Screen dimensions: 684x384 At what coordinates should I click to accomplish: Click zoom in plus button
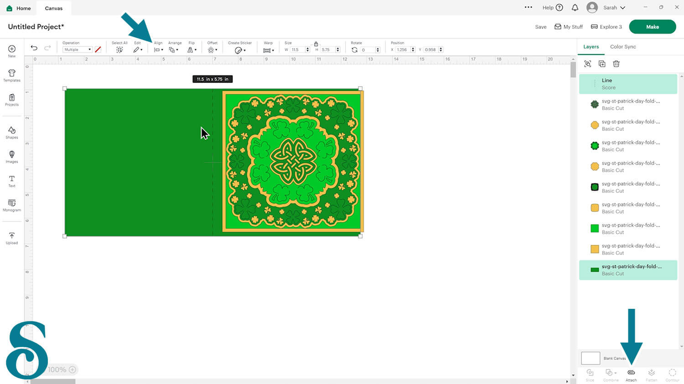(72, 369)
